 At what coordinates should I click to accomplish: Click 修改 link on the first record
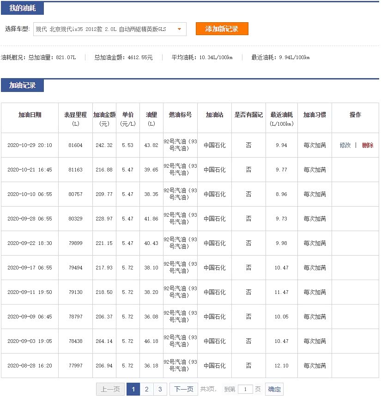(x=345, y=145)
